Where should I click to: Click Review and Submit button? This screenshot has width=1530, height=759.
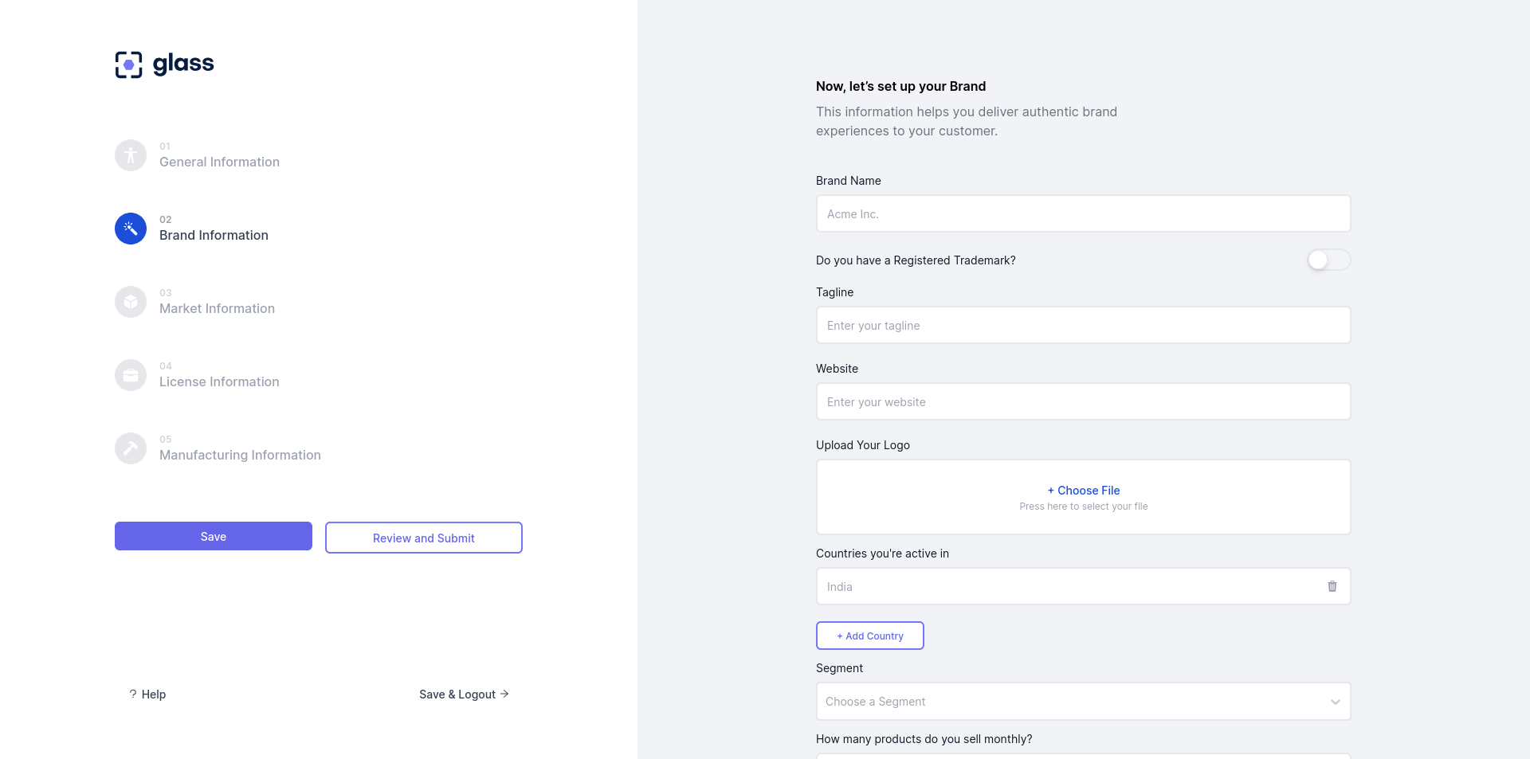click(423, 538)
